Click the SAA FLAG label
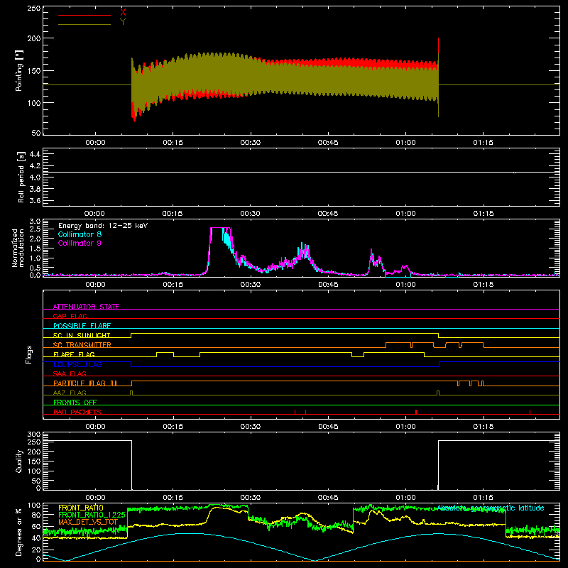568x568 pixels. coord(70,373)
